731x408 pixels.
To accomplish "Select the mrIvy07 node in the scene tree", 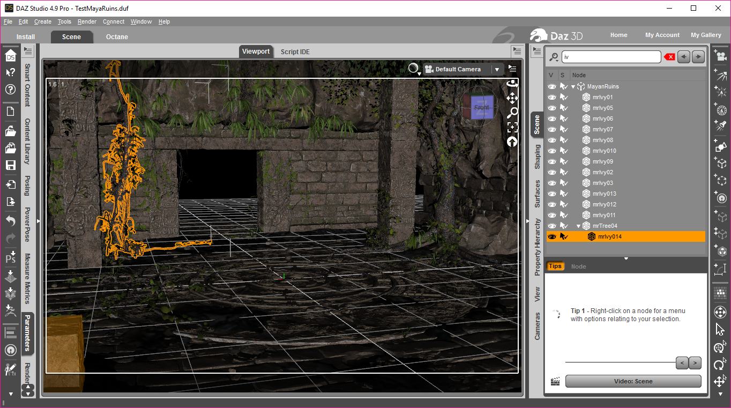I will point(602,129).
